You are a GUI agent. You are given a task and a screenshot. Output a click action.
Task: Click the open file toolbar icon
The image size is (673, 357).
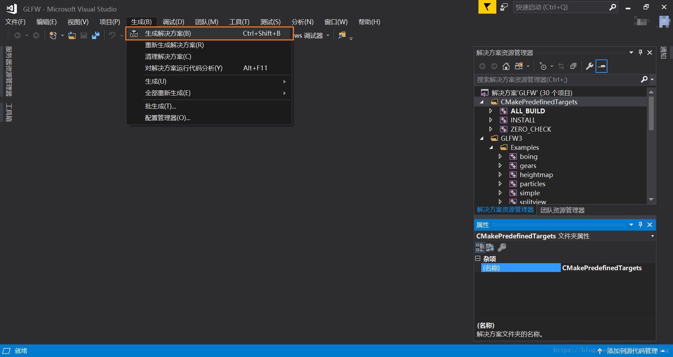[x=72, y=35]
